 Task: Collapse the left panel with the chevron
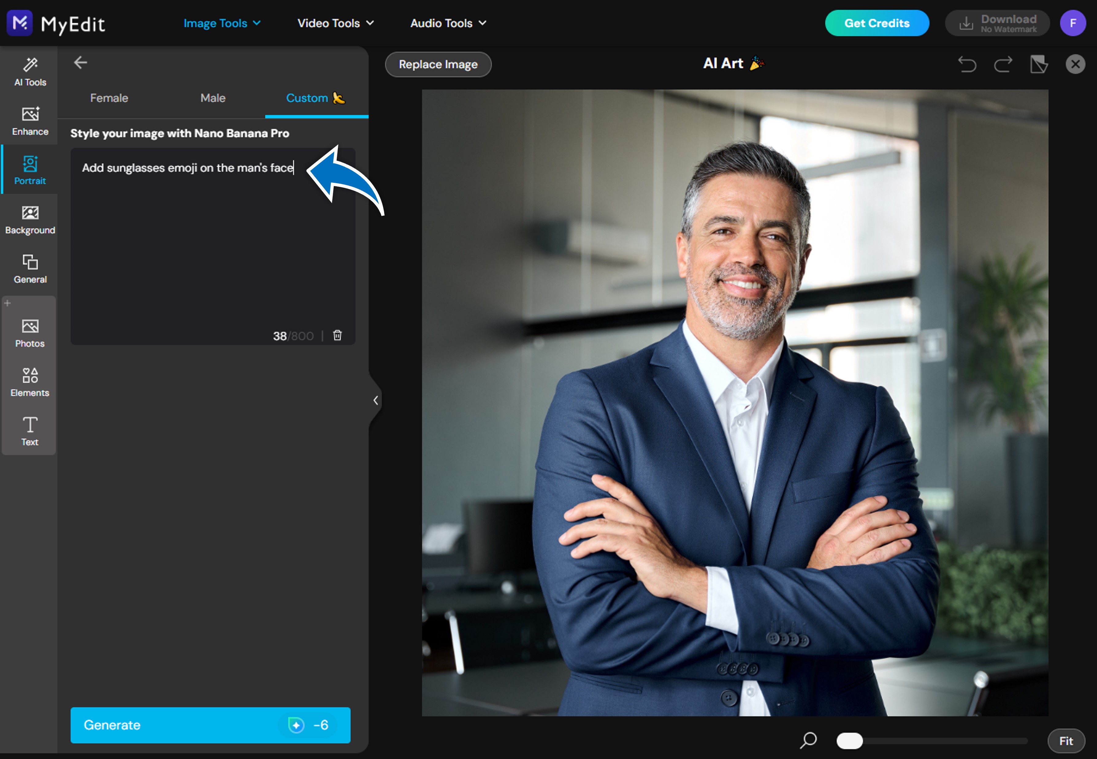pos(376,400)
